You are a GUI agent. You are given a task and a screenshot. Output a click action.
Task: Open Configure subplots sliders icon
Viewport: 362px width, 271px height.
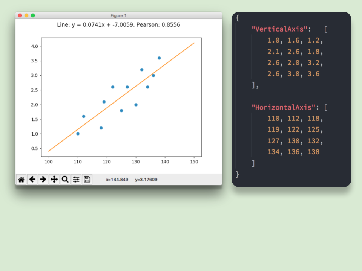(76, 180)
